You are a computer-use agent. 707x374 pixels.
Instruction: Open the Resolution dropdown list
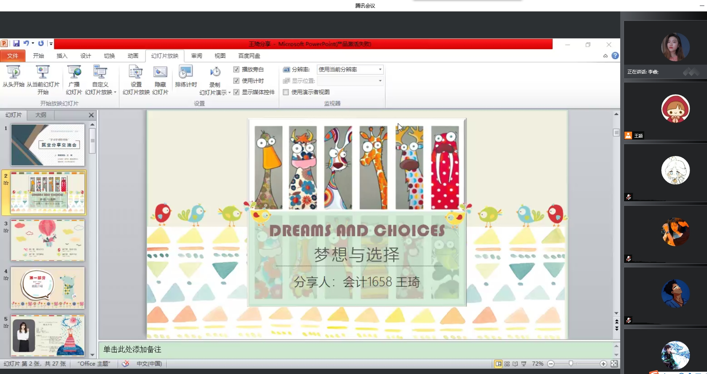pos(380,69)
